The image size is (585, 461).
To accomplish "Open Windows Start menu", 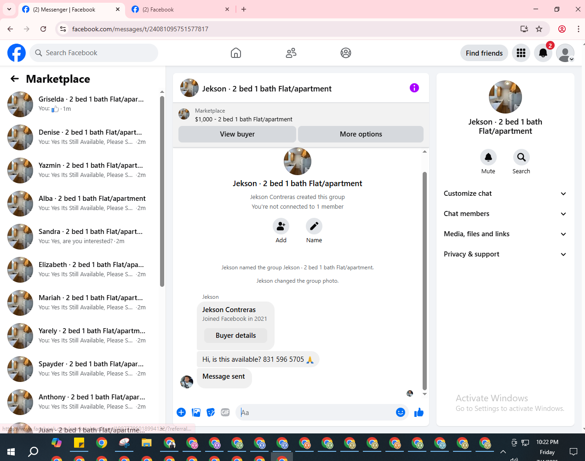I will (x=11, y=451).
